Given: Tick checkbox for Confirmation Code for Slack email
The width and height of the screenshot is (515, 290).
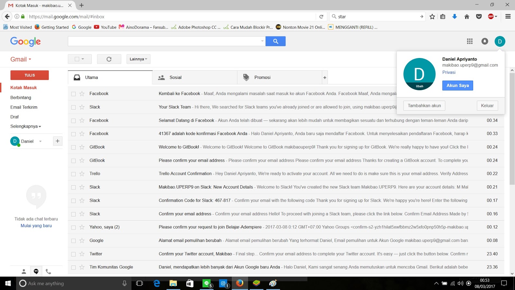Looking at the screenshot, I should (x=73, y=201).
